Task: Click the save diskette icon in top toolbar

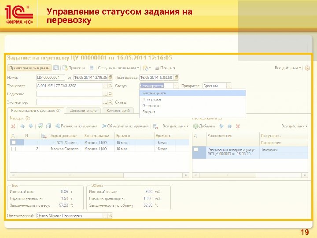Action: coord(56,68)
